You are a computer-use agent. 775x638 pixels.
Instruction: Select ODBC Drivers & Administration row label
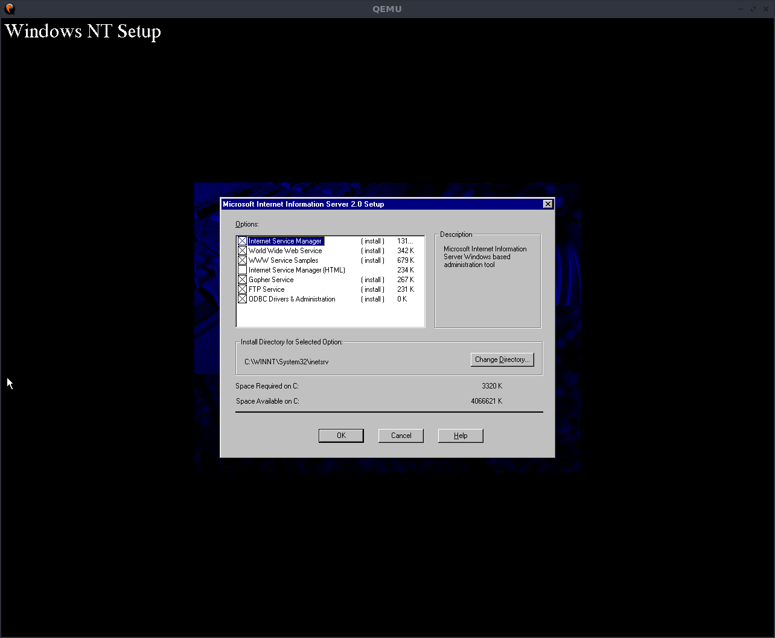coord(292,299)
